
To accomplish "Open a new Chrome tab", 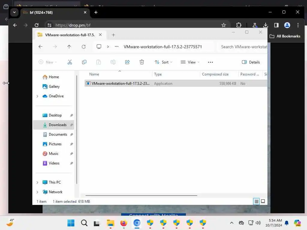I will coord(96,12).
